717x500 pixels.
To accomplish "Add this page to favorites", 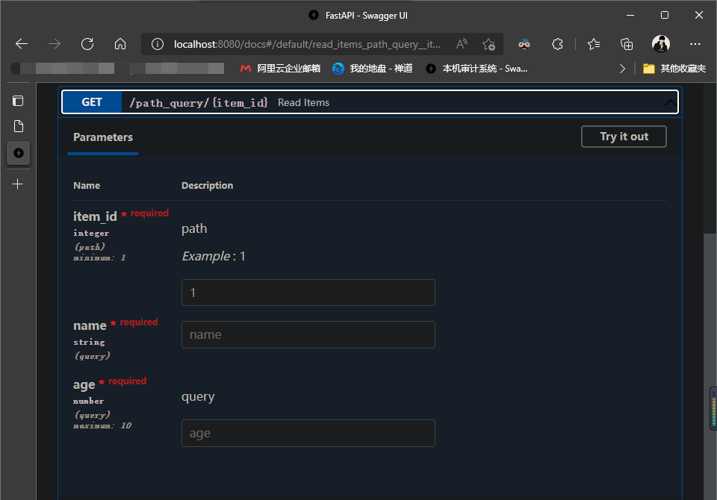I will (488, 44).
